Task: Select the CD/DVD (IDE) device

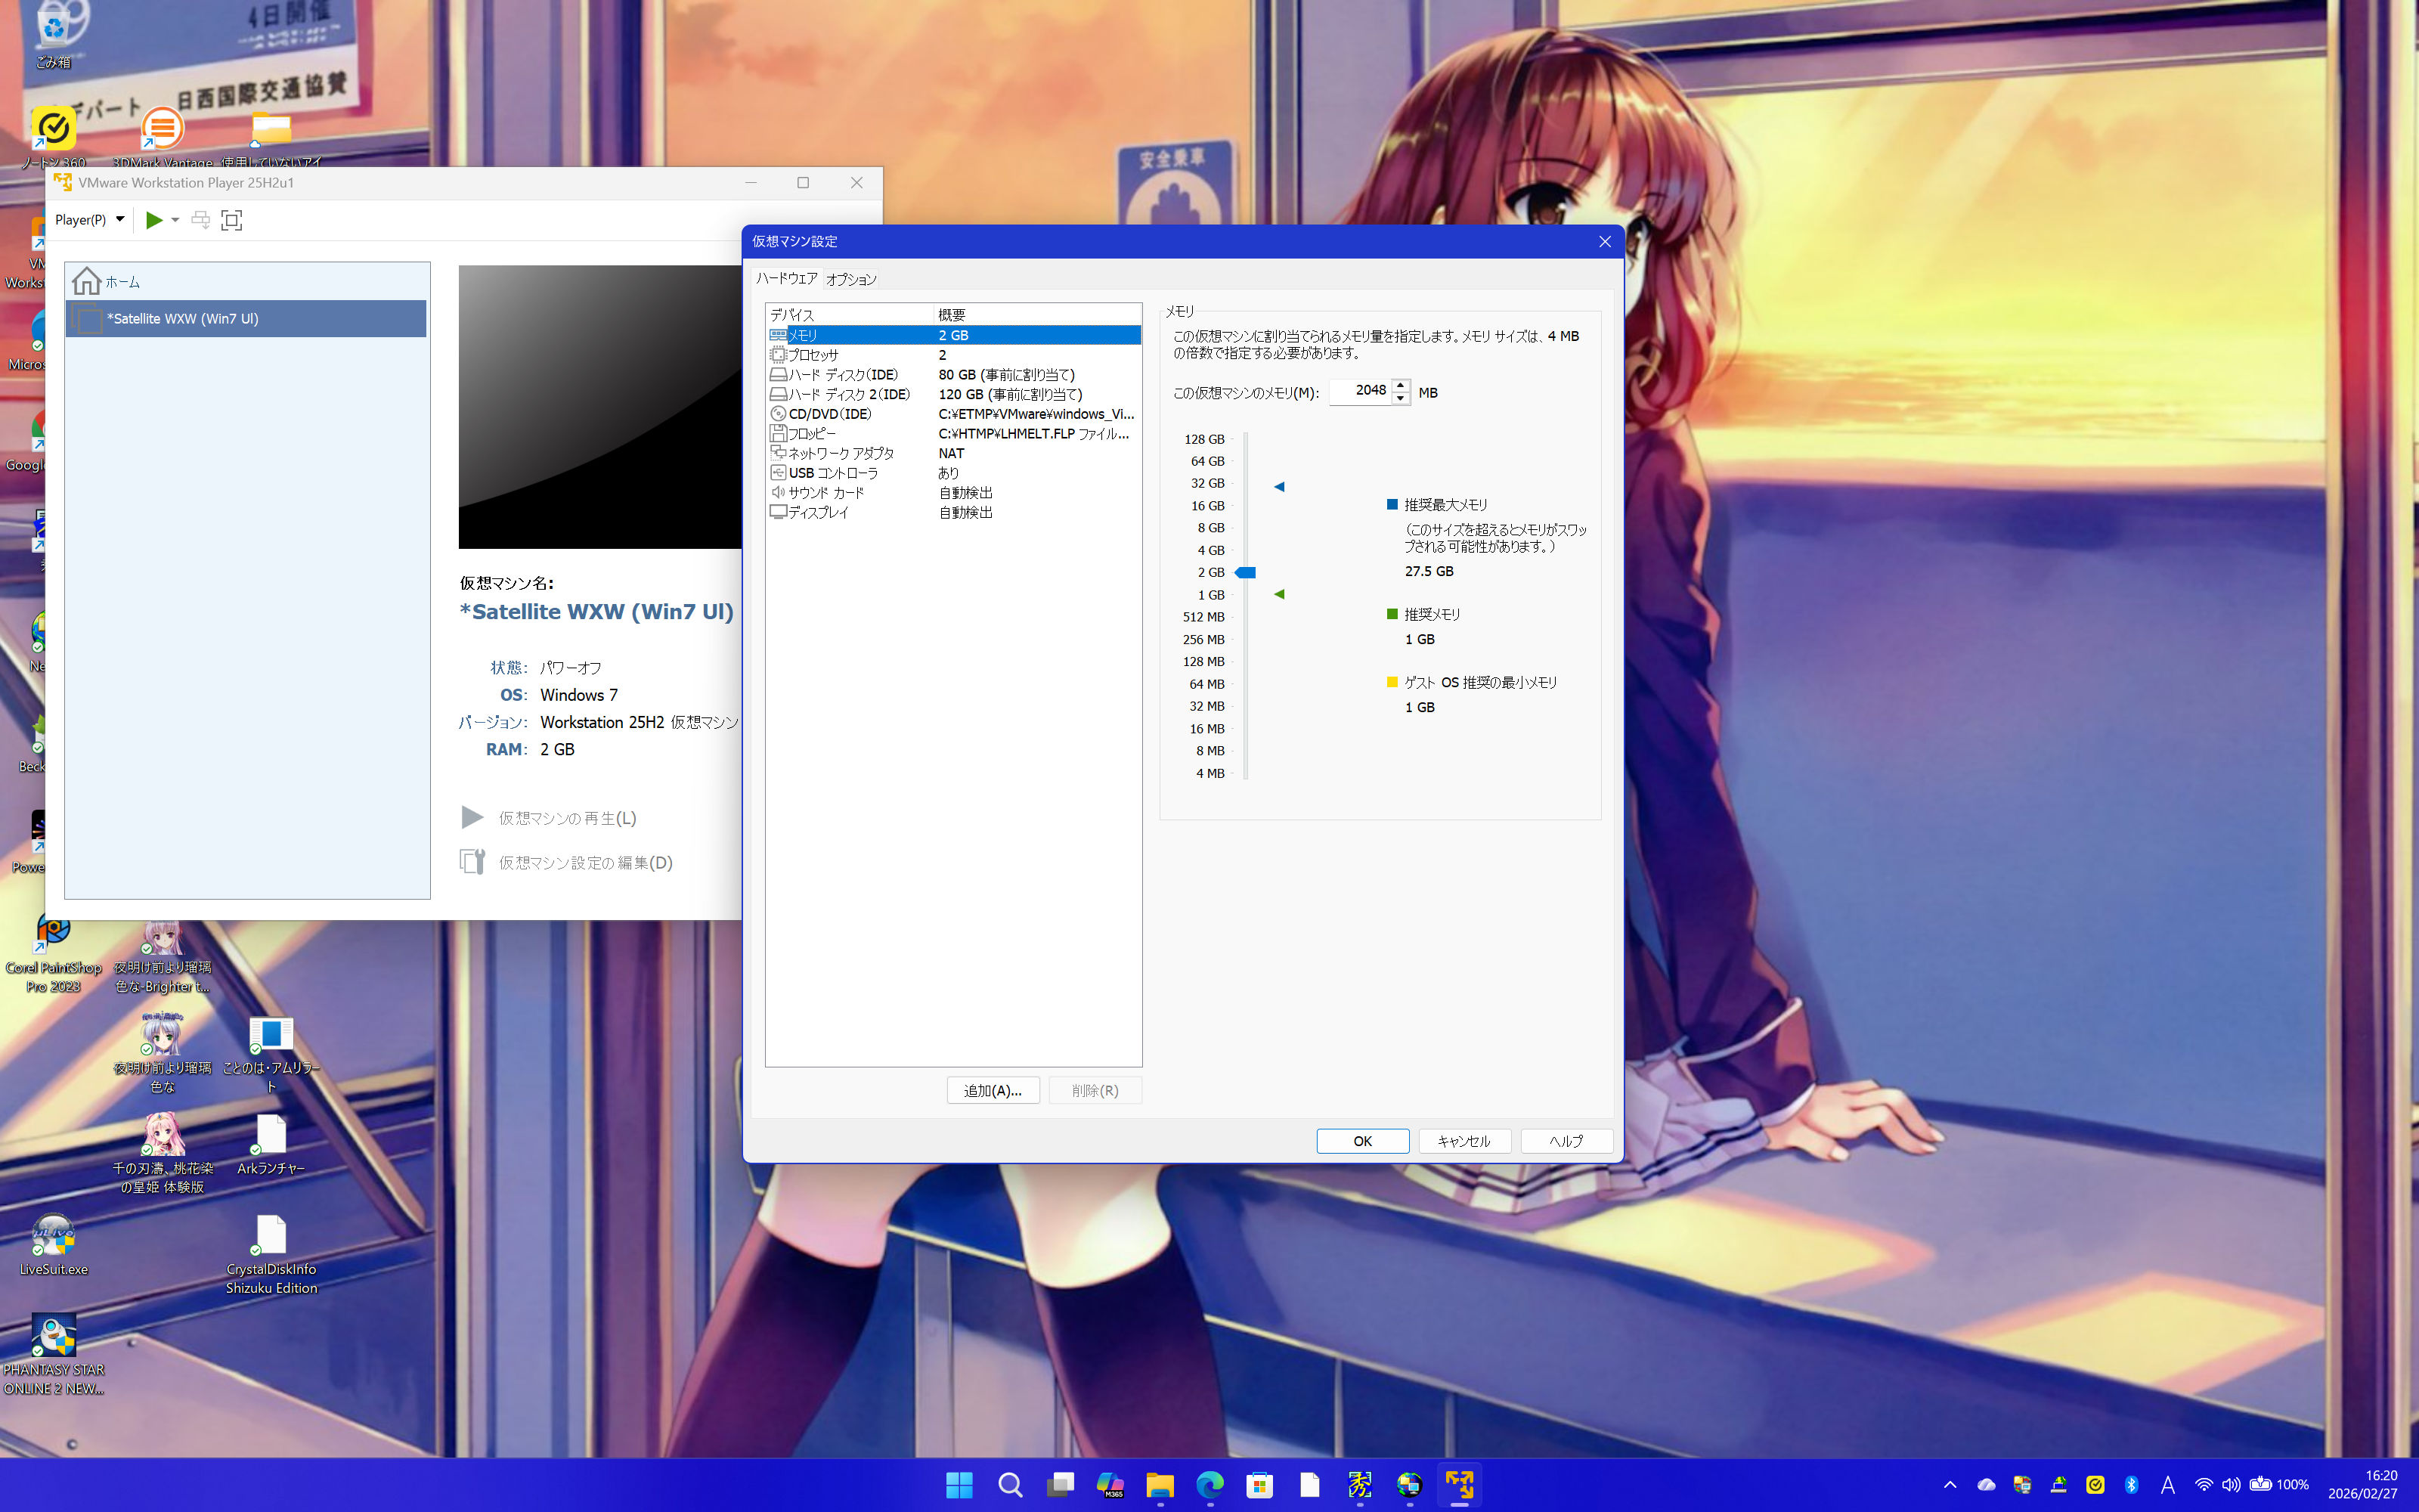Action: click(x=829, y=414)
